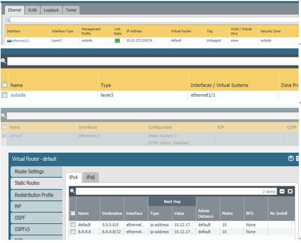The height and width of the screenshot is (243, 301).
Task: Click the zones list search magnifier icon
Action: click(x=4, y=61)
